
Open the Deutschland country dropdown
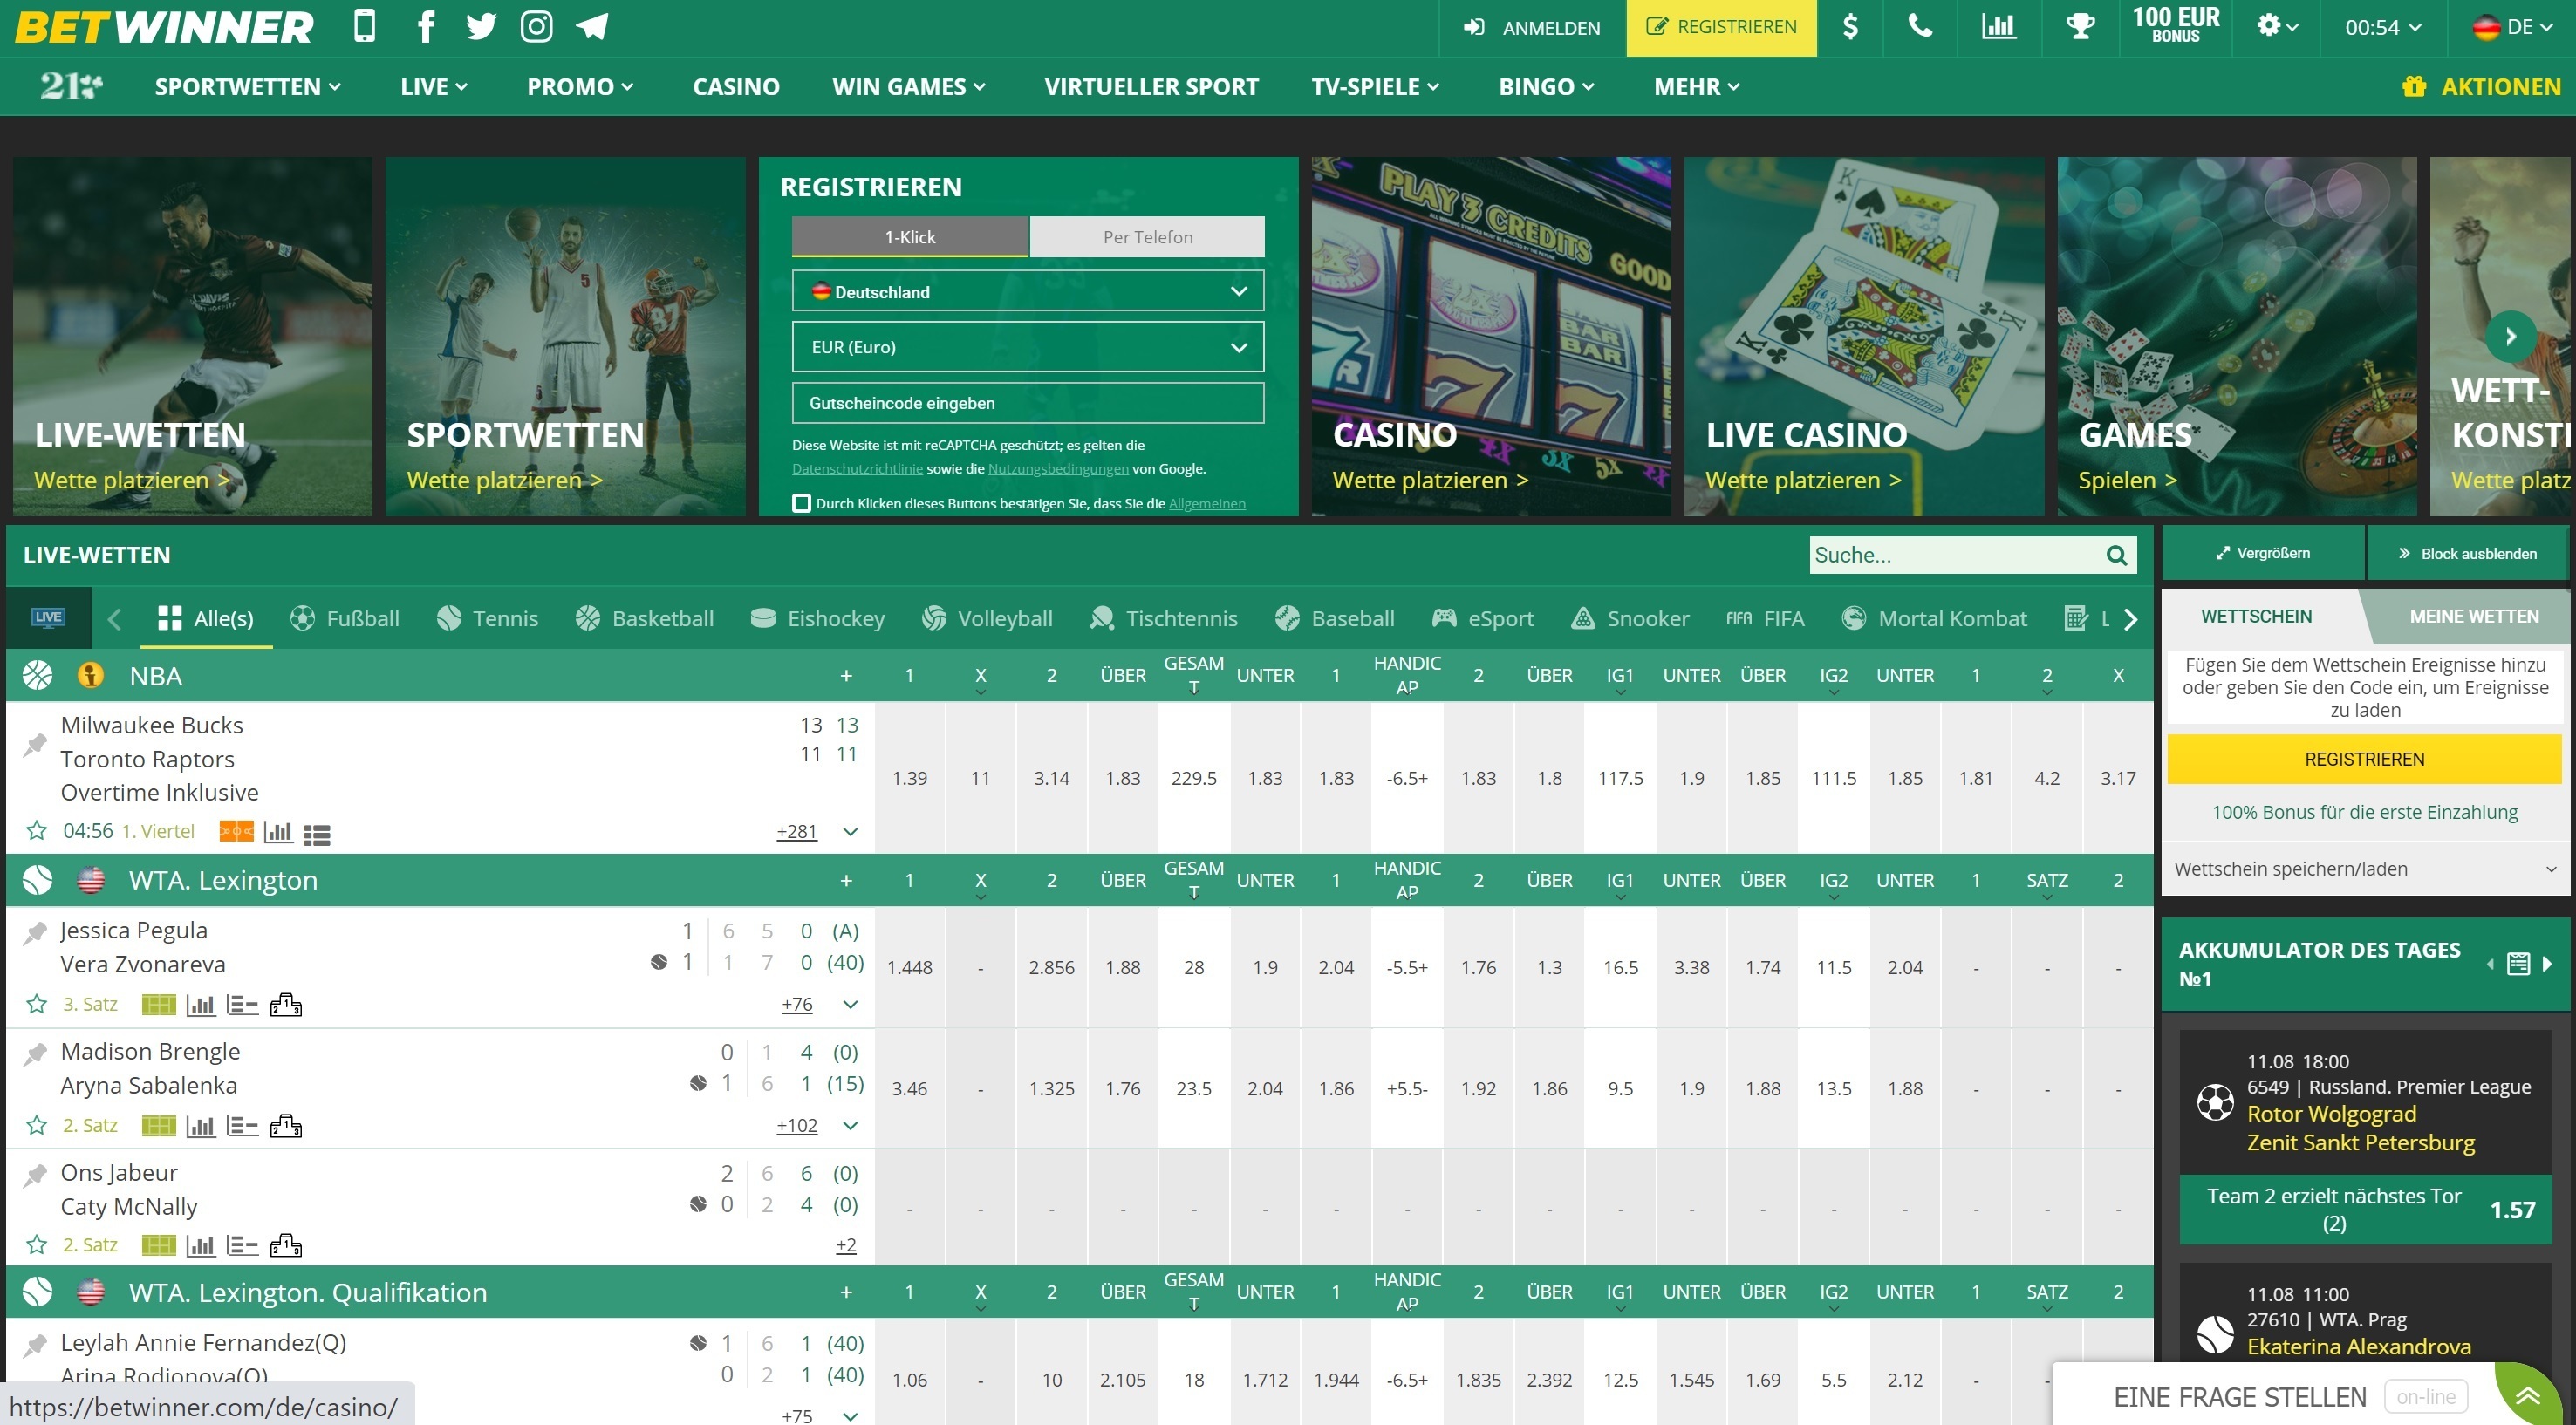click(1027, 291)
